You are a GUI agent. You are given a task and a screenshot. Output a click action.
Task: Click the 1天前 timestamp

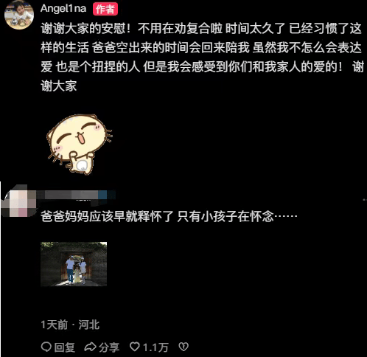coord(54,325)
